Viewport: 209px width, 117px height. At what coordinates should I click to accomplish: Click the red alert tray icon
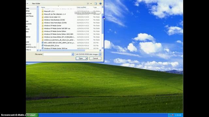[173, 115]
